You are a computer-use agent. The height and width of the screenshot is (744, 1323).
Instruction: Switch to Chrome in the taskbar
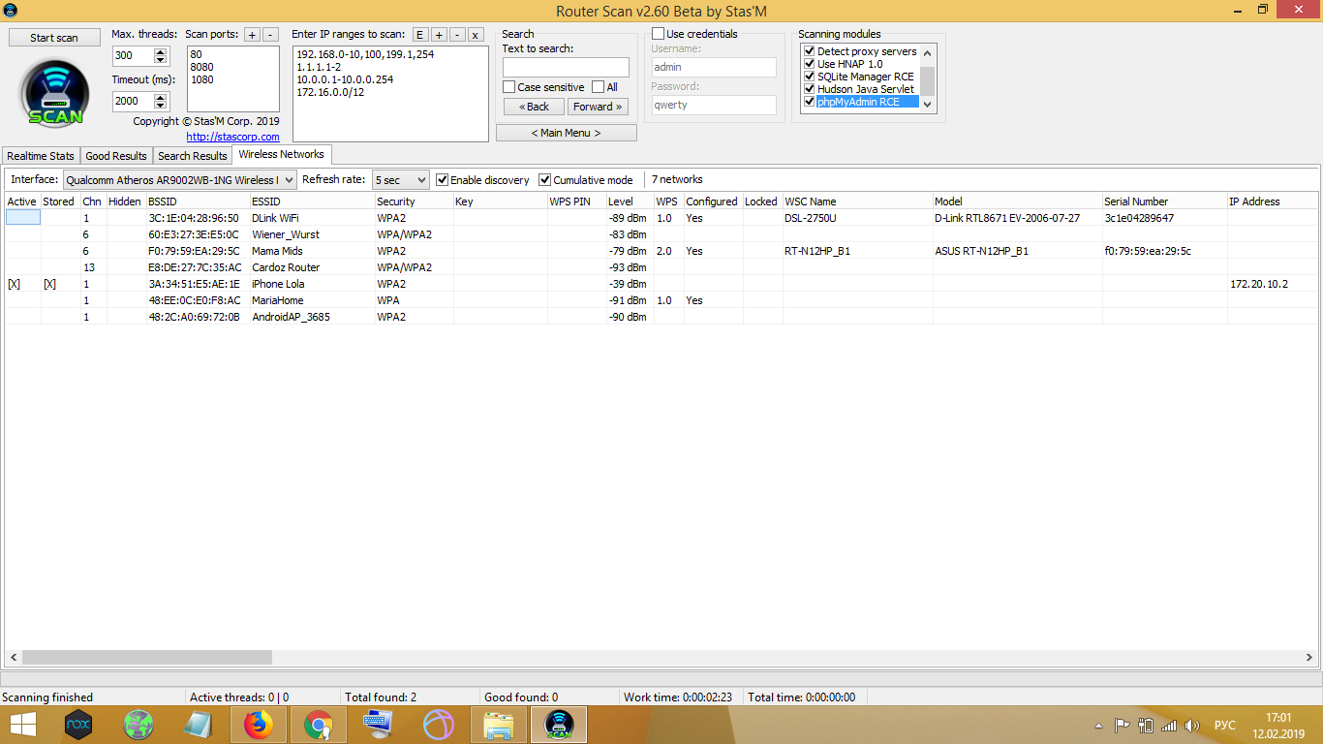click(319, 724)
